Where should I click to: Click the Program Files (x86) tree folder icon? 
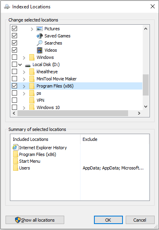32,86
